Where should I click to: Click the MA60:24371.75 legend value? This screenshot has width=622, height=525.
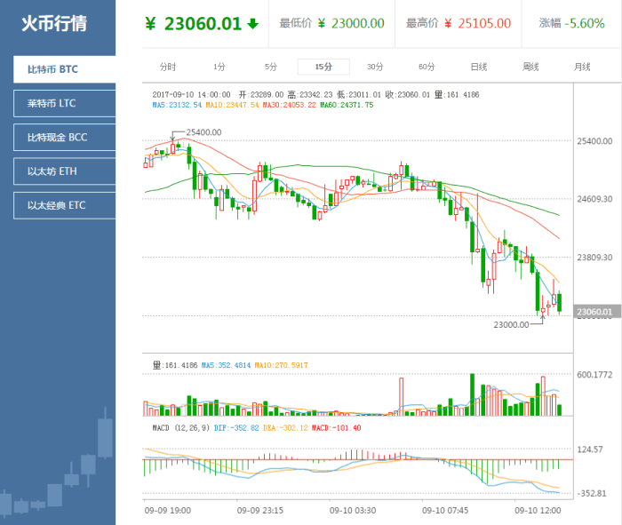(x=347, y=105)
